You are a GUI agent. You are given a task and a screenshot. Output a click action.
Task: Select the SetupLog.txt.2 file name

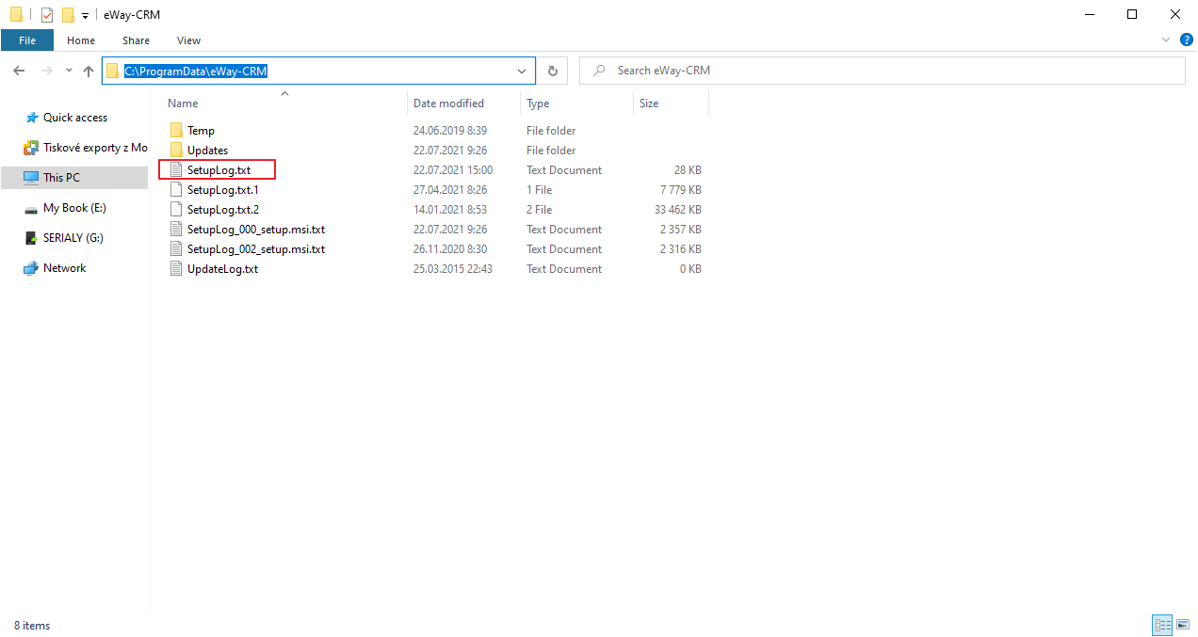tap(222, 210)
